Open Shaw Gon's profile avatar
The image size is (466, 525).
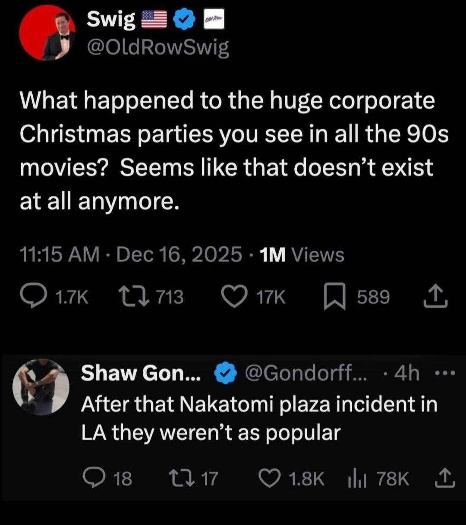[x=41, y=387]
